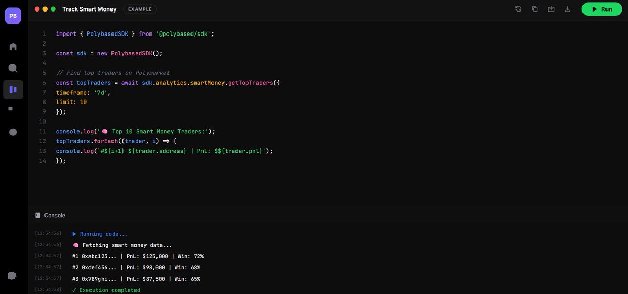Screen dimensions: 628x294
Task: Click the small square sidebar icon
Action: point(10,109)
